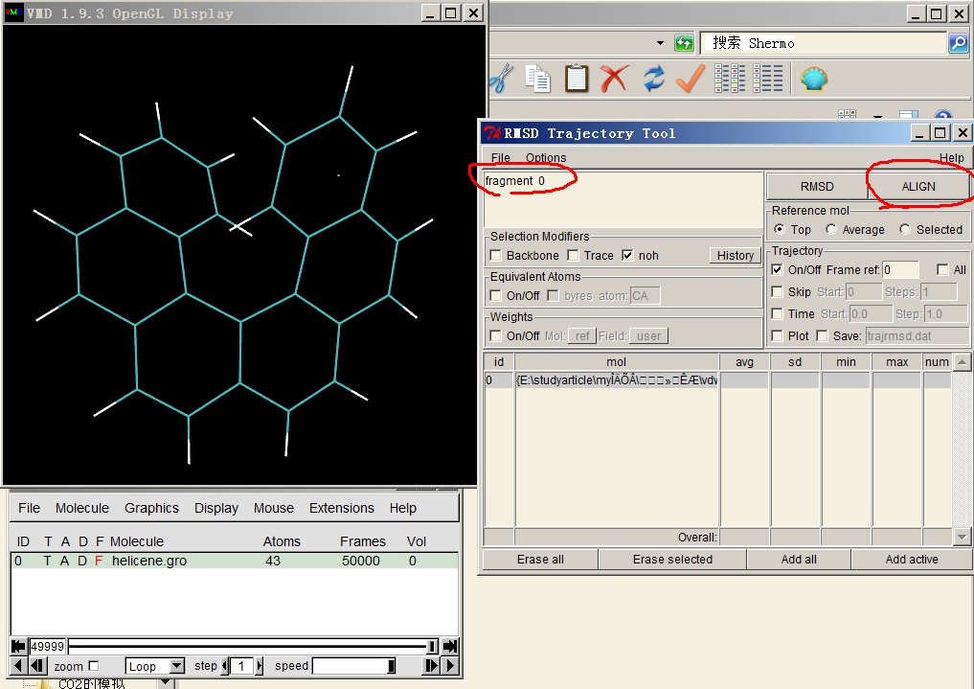Enable the Backbone selection modifier

[x=496, y=255]
